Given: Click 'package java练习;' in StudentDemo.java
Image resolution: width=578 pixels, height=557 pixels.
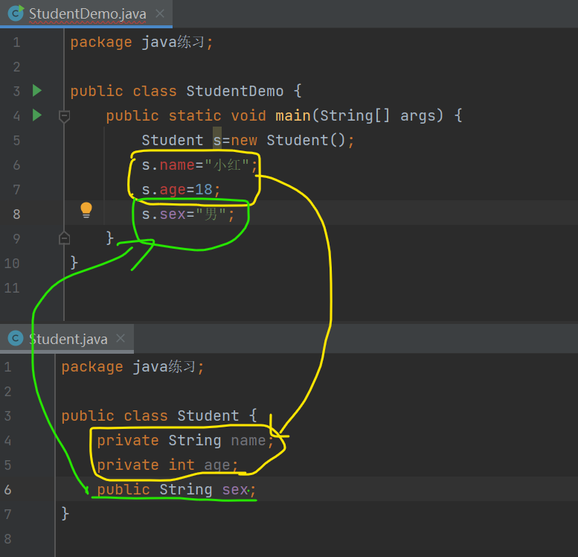Looking at the screenshot, I should click(141, 42).
